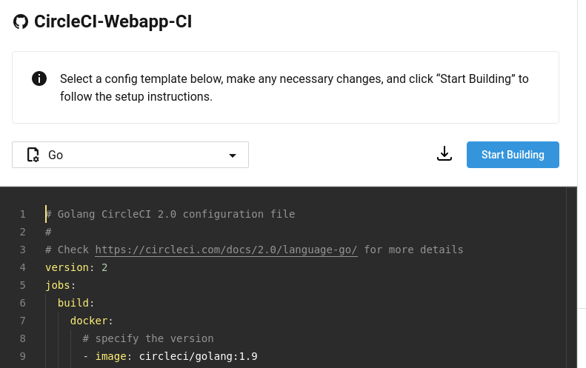The image size is (586, 368).
Task: Click the 'jobs:' line in editor
Action: click(x=61, y=285)
